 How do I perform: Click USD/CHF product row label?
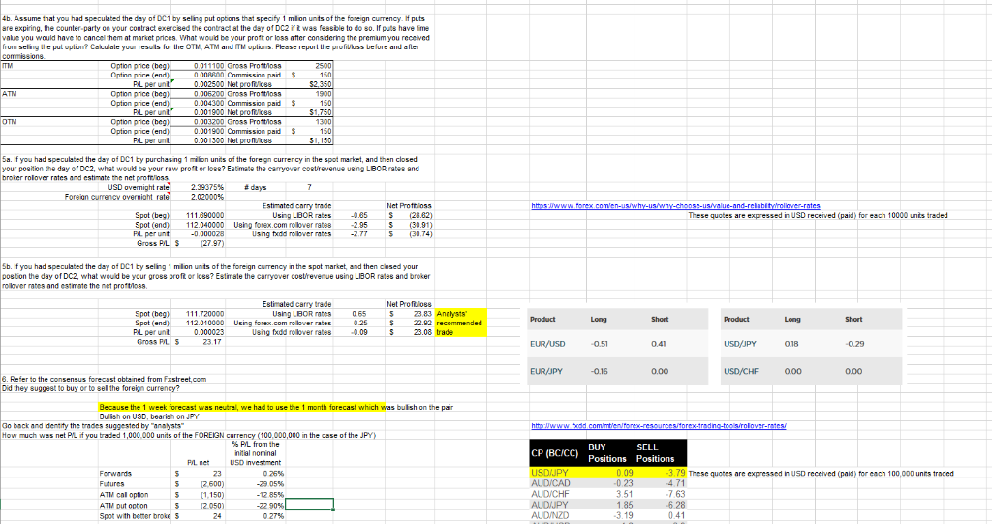[x=741, y=372]
